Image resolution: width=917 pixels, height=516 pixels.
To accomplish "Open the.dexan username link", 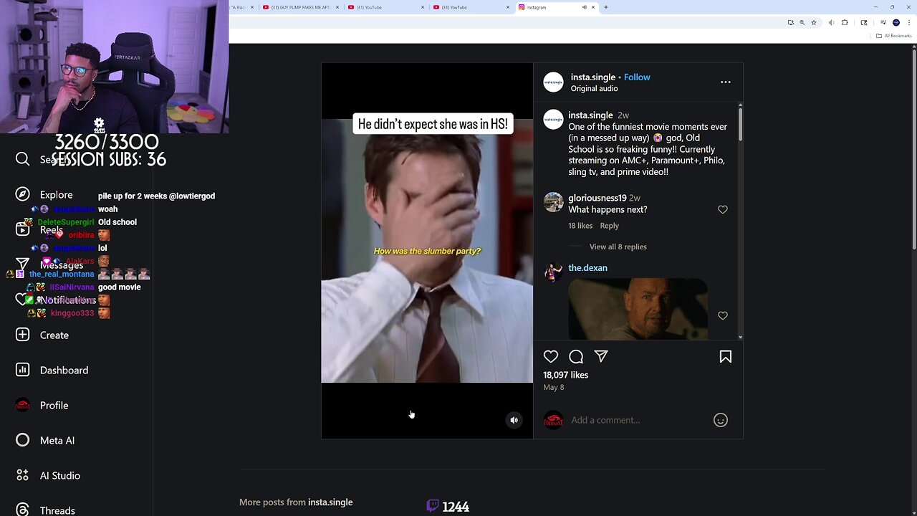I will [587, 267].
